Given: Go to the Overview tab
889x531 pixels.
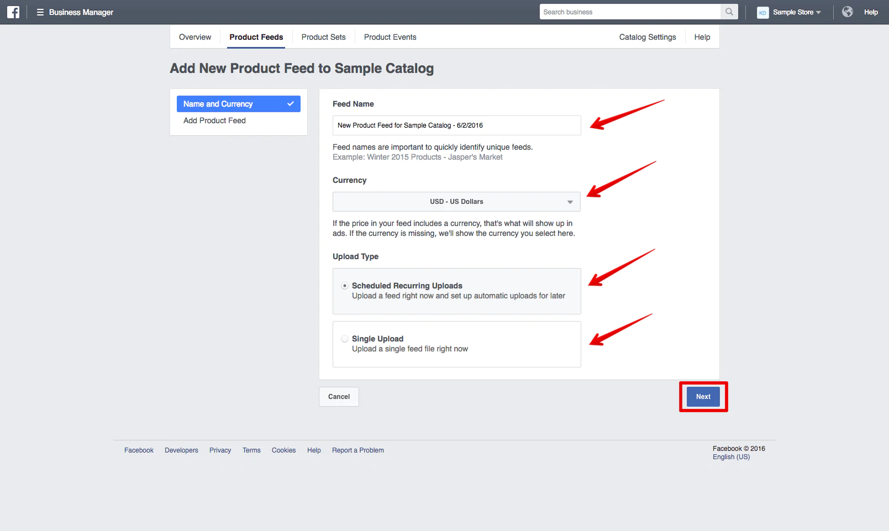Looking at the screenshot, I should [x=195, y=37].
